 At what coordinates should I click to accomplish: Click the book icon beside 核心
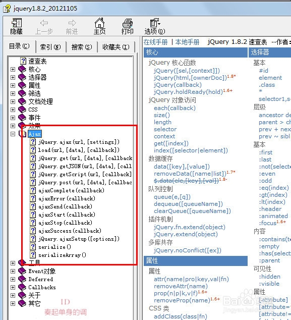coord(22,69)
